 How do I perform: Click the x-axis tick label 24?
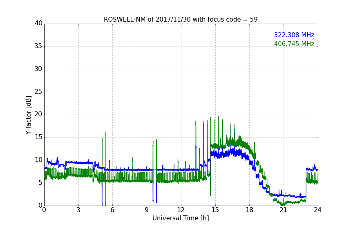(317, 210)
